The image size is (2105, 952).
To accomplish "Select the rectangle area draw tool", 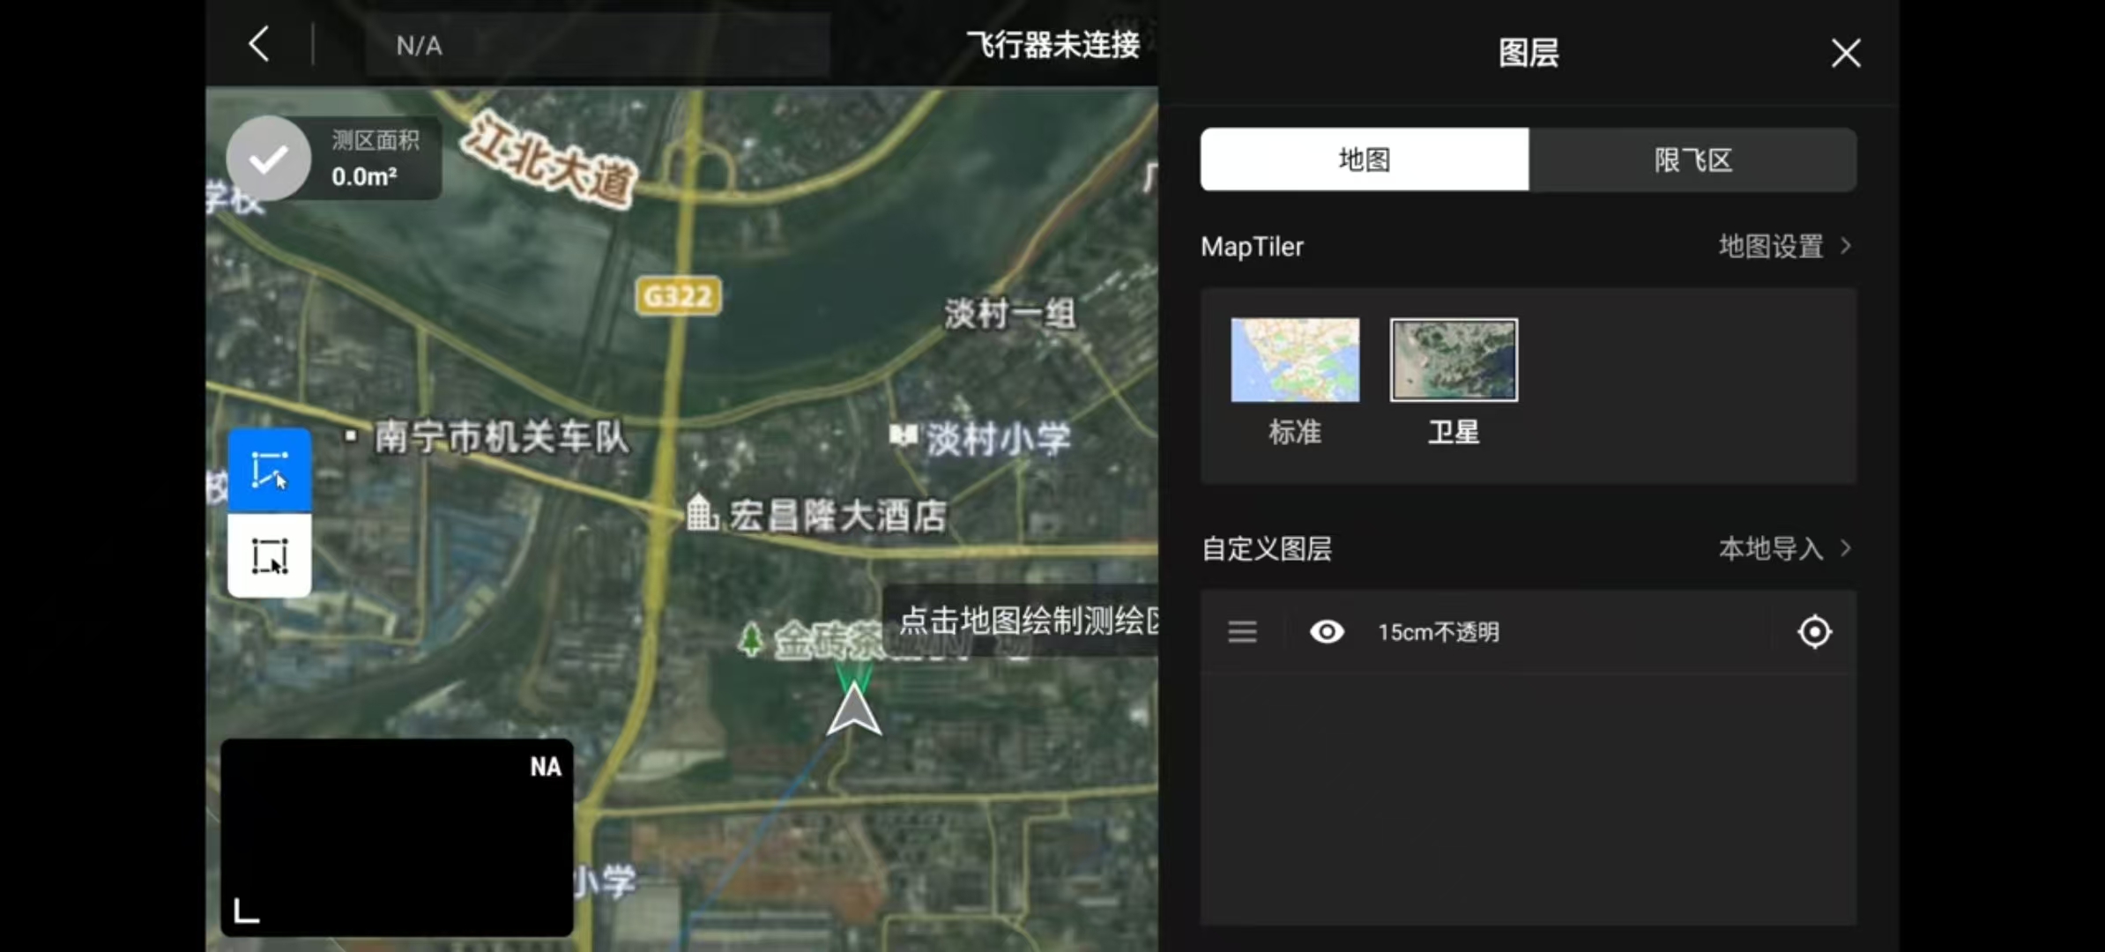I will pos(269,555).
